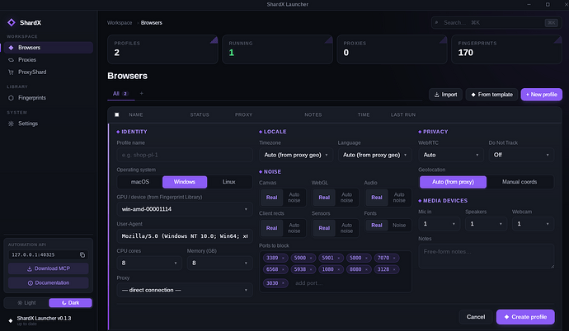This screenshot has width=569, height=331.
Task: Click the Settings gear icon
Action: click(x=11, y=124)
